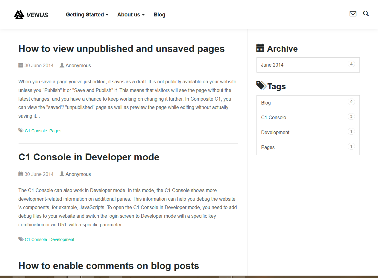Click the Venus logo in the header
The height and width of the screenshot is (278, 378).
[31, 15]
